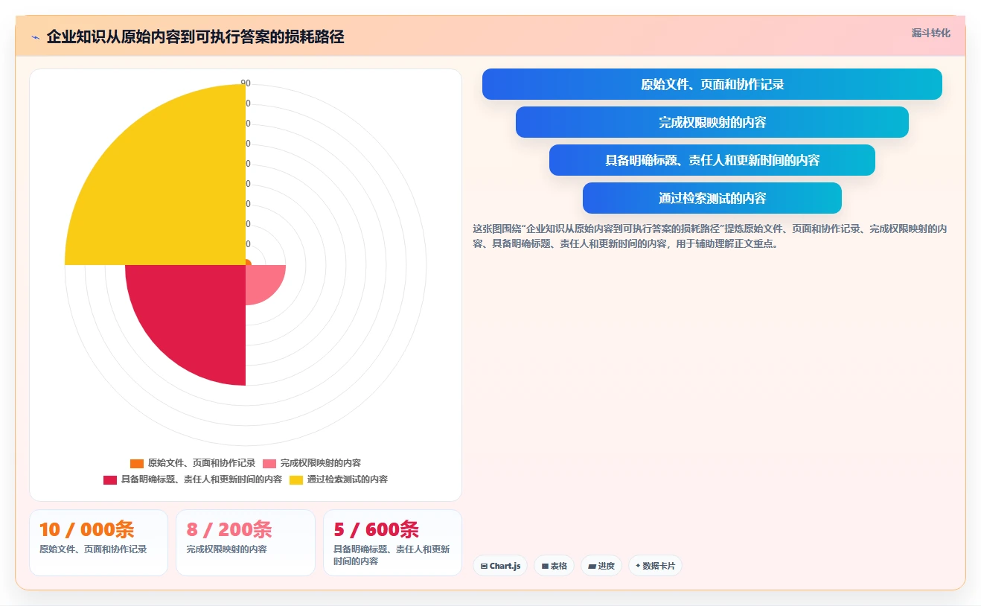981x606 pixels.
Task: Click the red polar chart segment
Action: tap(194, 316)
